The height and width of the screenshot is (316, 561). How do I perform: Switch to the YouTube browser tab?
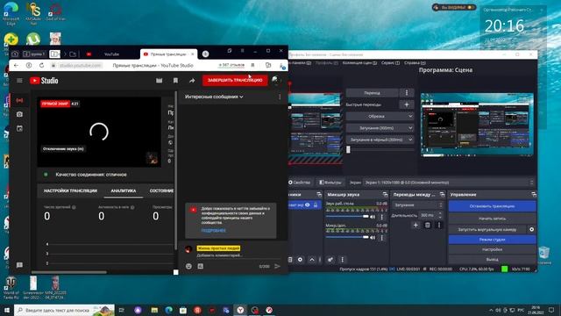111,54
